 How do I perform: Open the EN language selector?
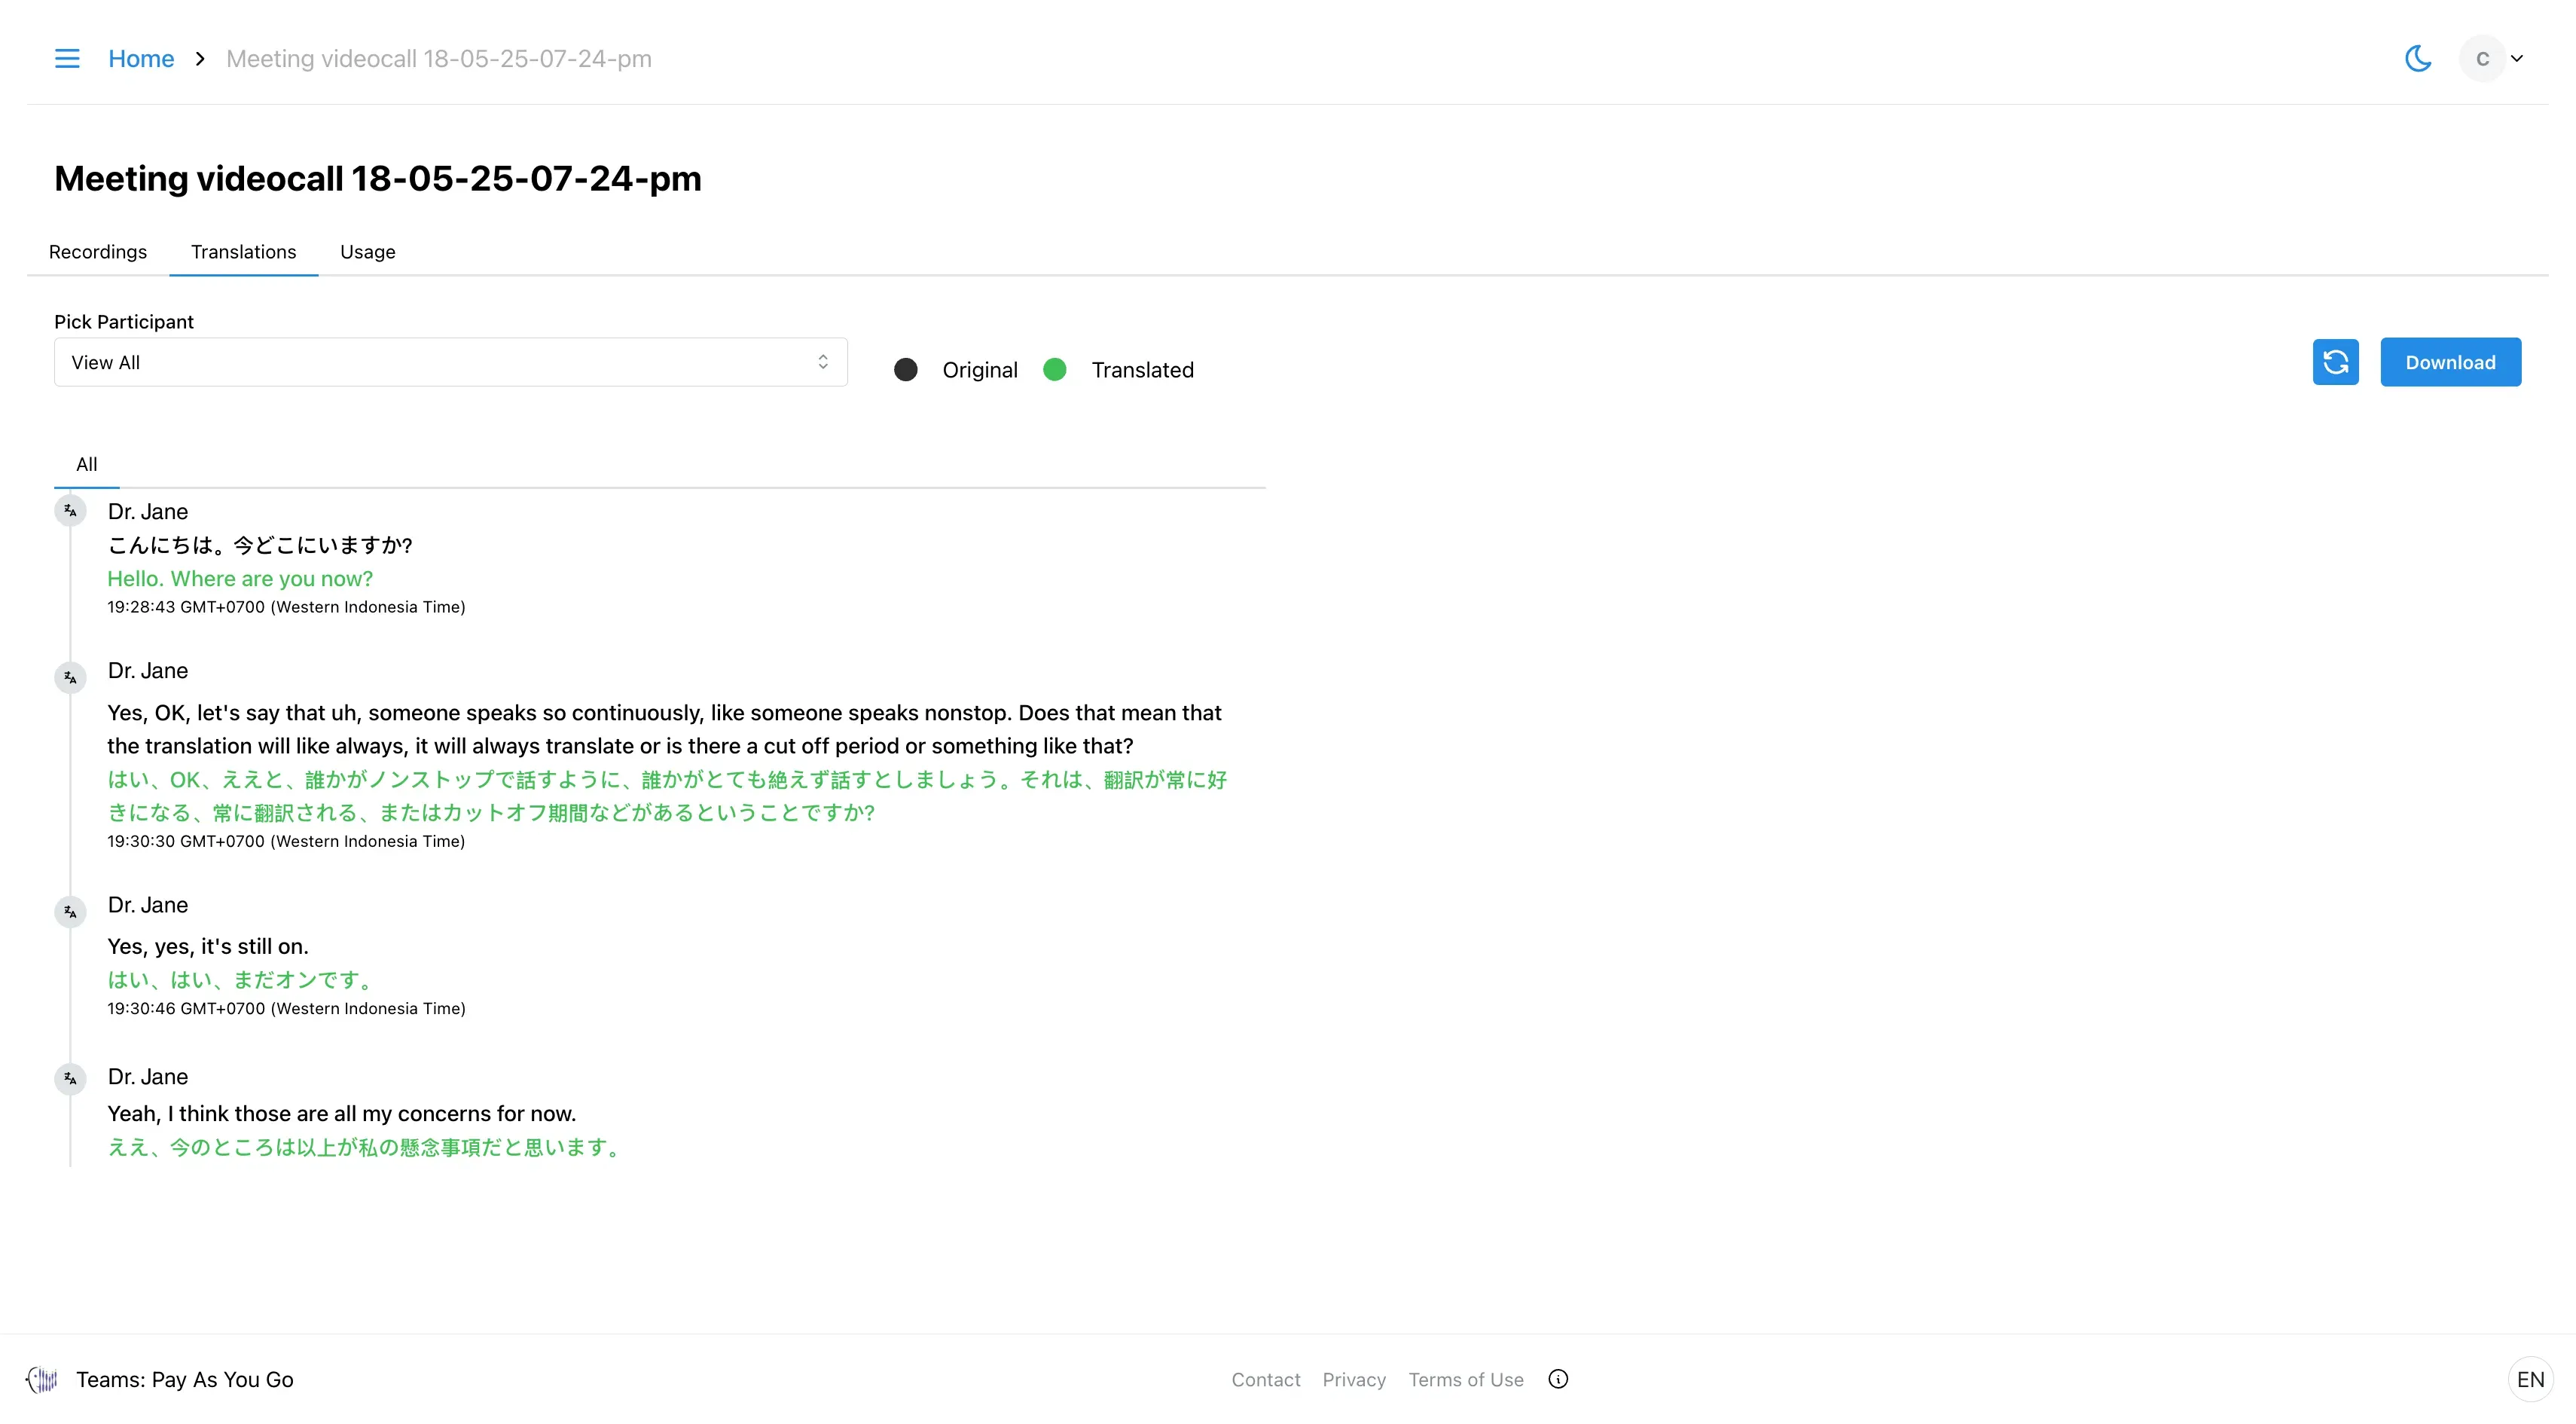click(x=2530, y=1380)
